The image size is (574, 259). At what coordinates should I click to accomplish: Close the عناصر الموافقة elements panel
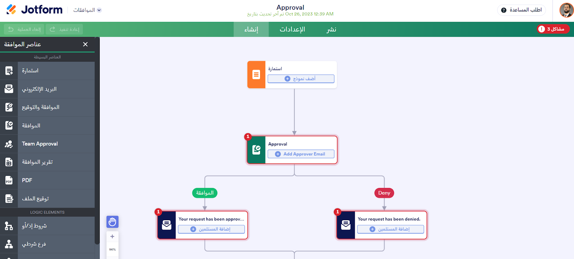(85, 44)
